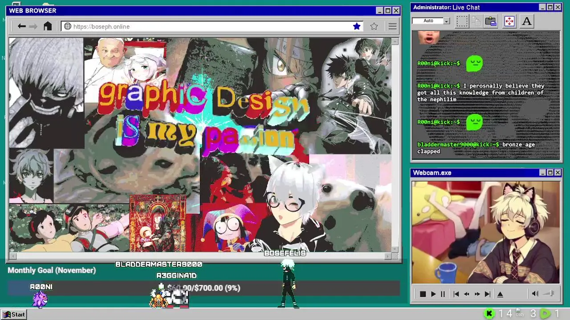Viewport: 570px width, 320px height.
Task: Mute the Webcam.exe speaker icon
Action: 535,294
